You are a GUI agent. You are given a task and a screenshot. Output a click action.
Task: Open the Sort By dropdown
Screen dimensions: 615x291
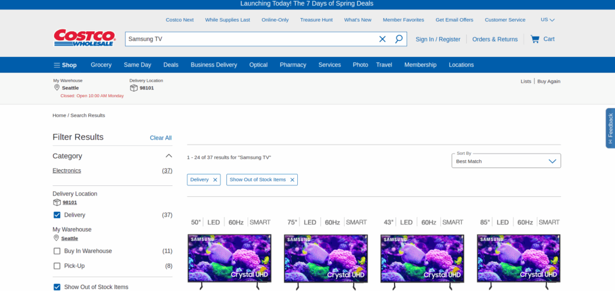(506, 161)
